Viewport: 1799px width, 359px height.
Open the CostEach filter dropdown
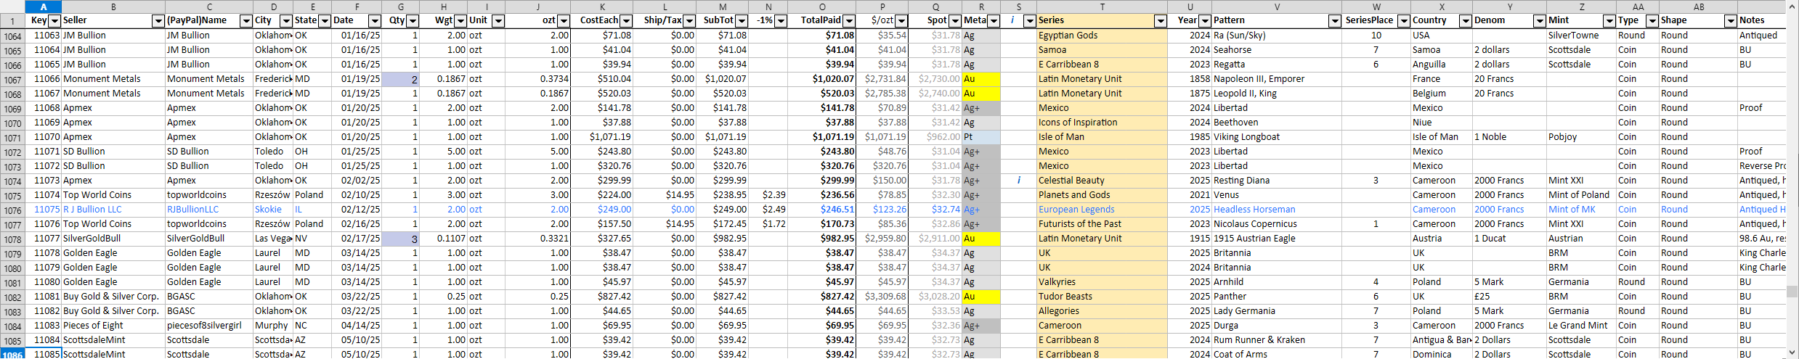[626, 21]
